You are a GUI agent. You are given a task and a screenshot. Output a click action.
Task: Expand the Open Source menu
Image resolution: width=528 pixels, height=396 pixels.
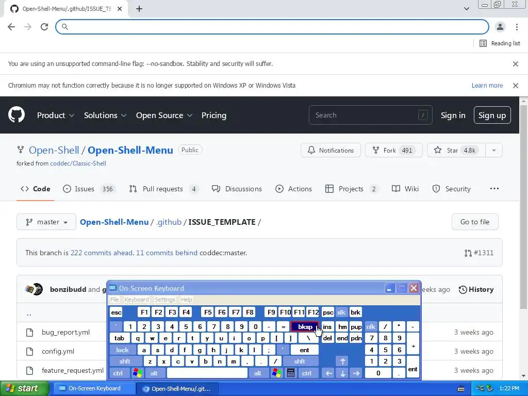[164, 115]
